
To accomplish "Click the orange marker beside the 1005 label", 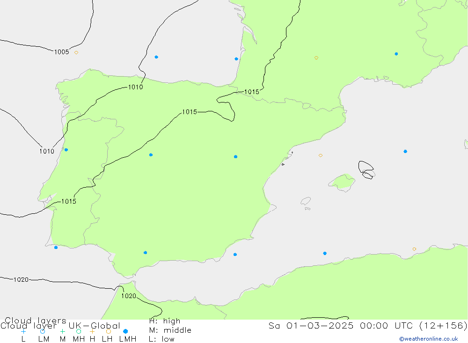I will tap(76, 52).
